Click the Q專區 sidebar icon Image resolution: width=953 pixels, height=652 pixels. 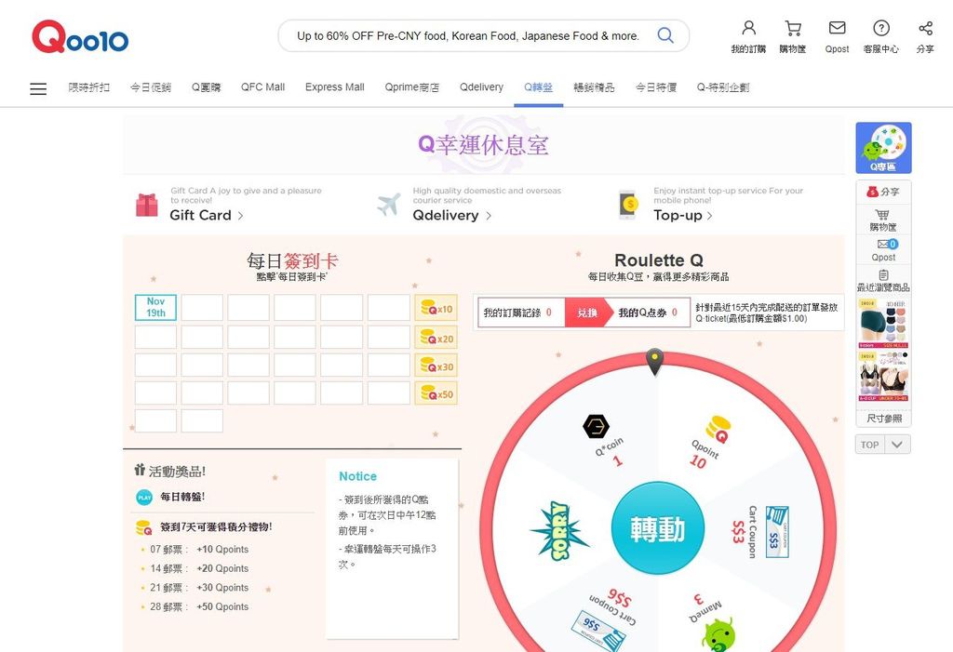click(x=883, y=148)
